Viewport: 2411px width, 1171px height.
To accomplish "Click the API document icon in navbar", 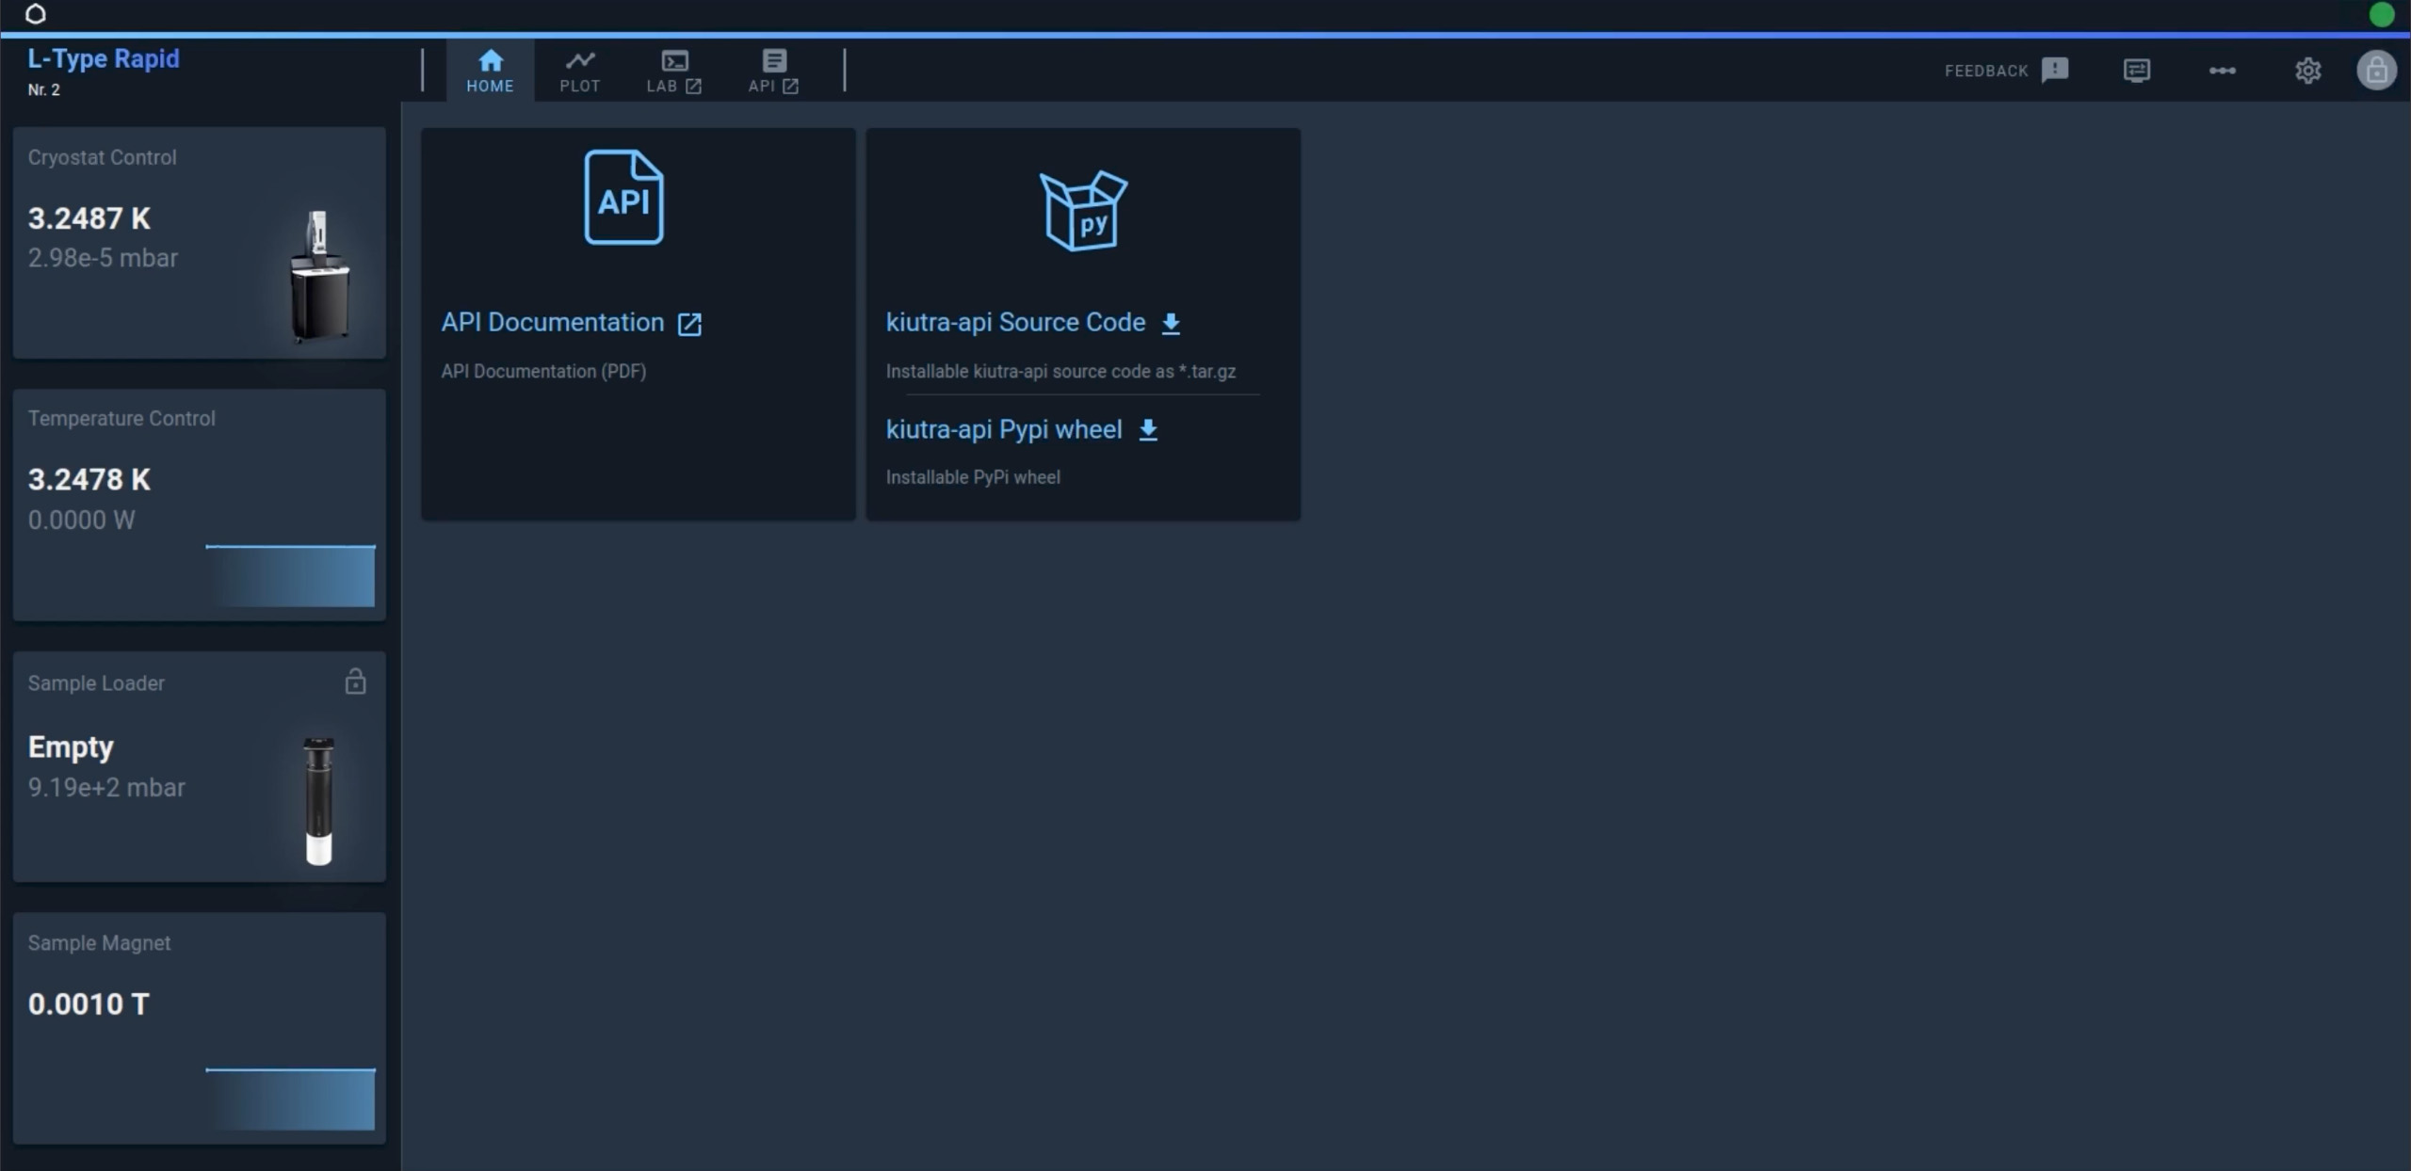I will coord(774,61).
